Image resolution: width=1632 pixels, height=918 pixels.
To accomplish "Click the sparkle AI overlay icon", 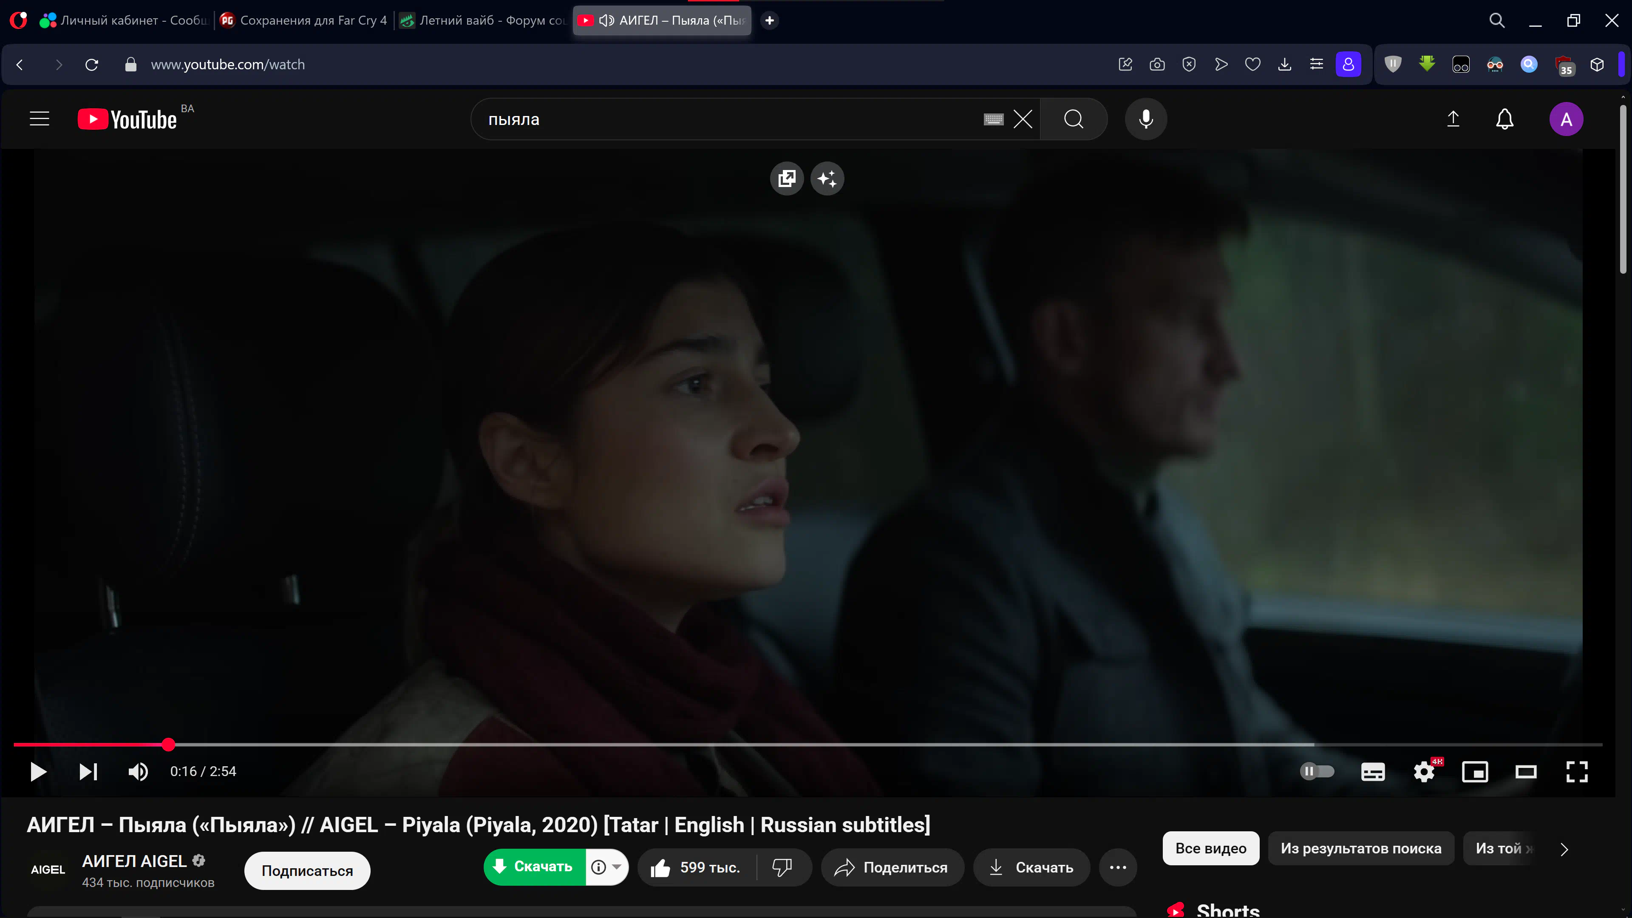I will pos(827,178).
